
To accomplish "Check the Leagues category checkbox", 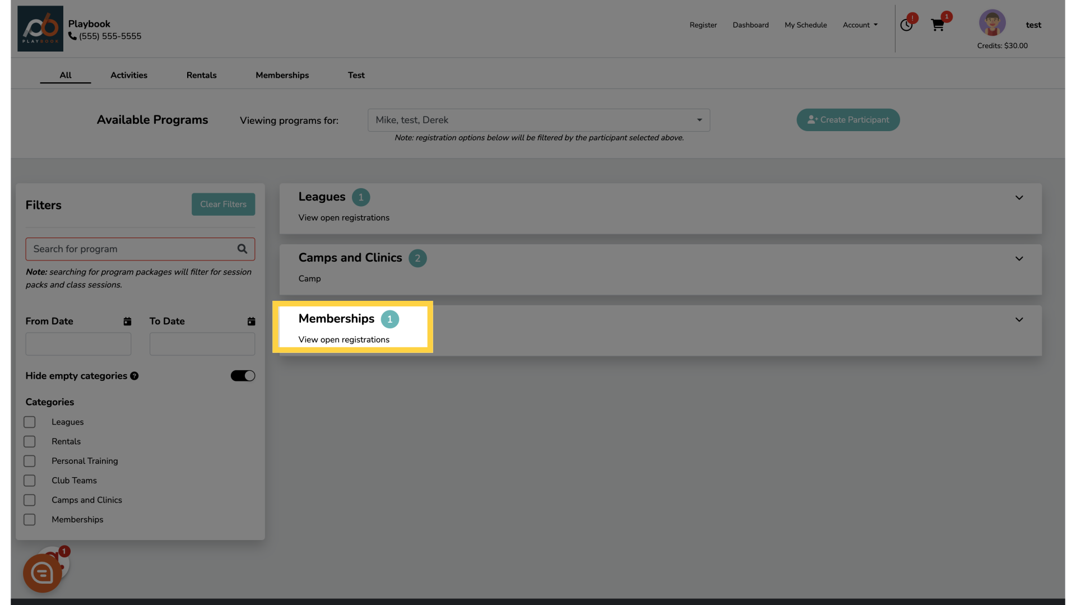I will coord(30,422).
